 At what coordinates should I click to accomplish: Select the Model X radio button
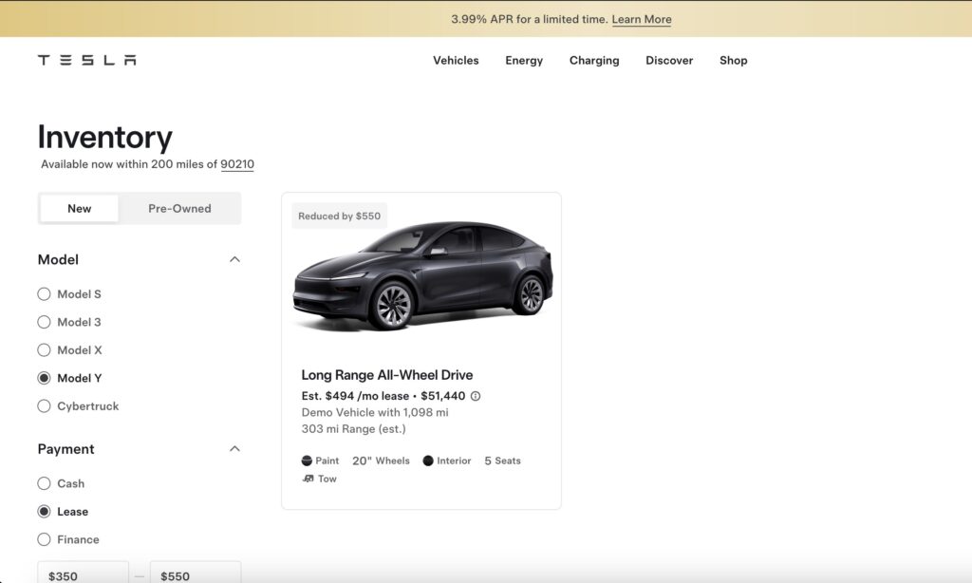44,349
